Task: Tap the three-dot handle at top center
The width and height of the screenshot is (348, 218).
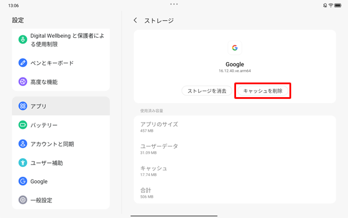Action: point(174,4)
